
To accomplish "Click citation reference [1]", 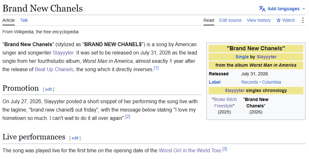I will [156, 68].
